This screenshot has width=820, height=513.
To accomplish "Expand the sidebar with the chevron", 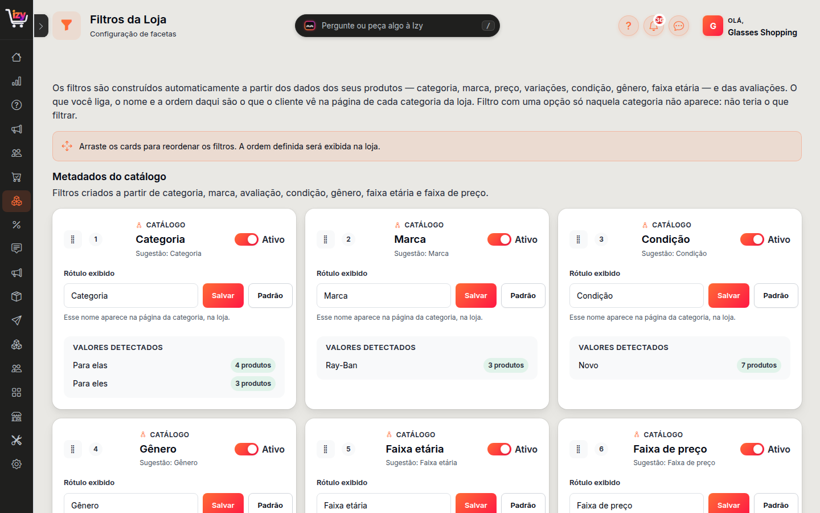I will [x=41, y=26].
